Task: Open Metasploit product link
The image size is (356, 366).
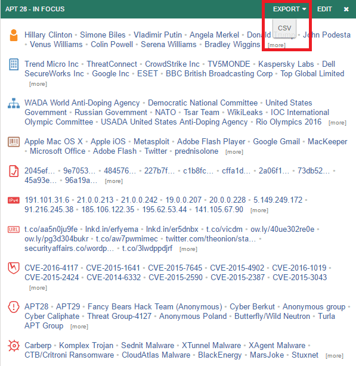Action: [x=151, y=141]
